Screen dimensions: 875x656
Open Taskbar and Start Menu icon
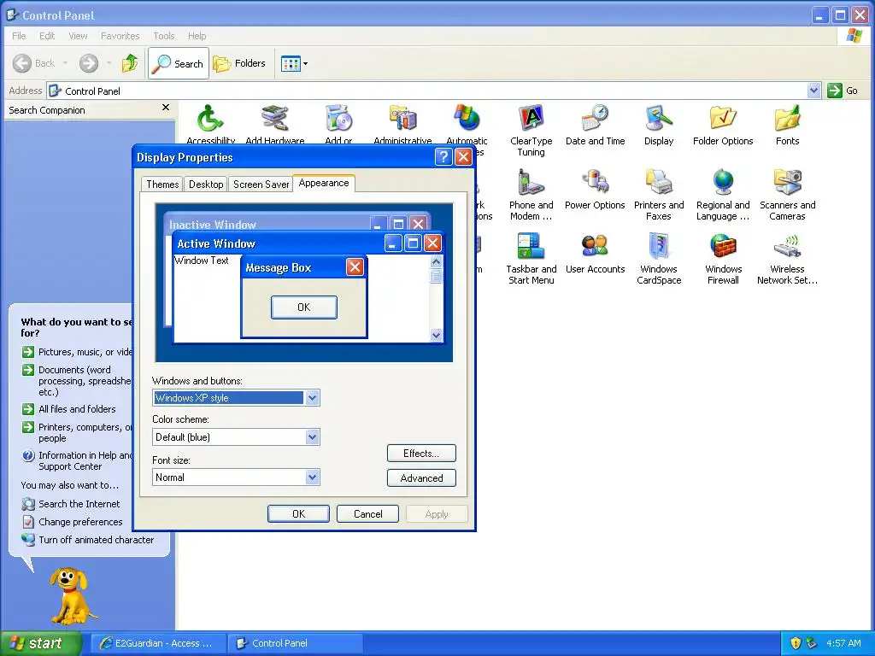pos(531,259)
